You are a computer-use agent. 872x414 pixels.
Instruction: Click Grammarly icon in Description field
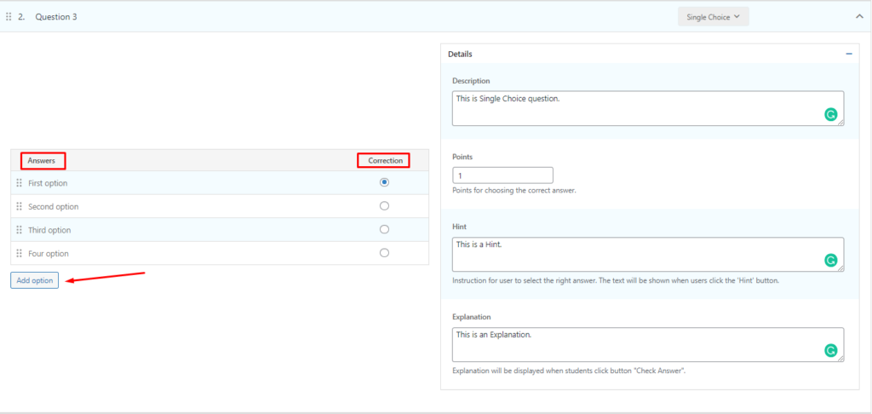(x=830, y=114)
